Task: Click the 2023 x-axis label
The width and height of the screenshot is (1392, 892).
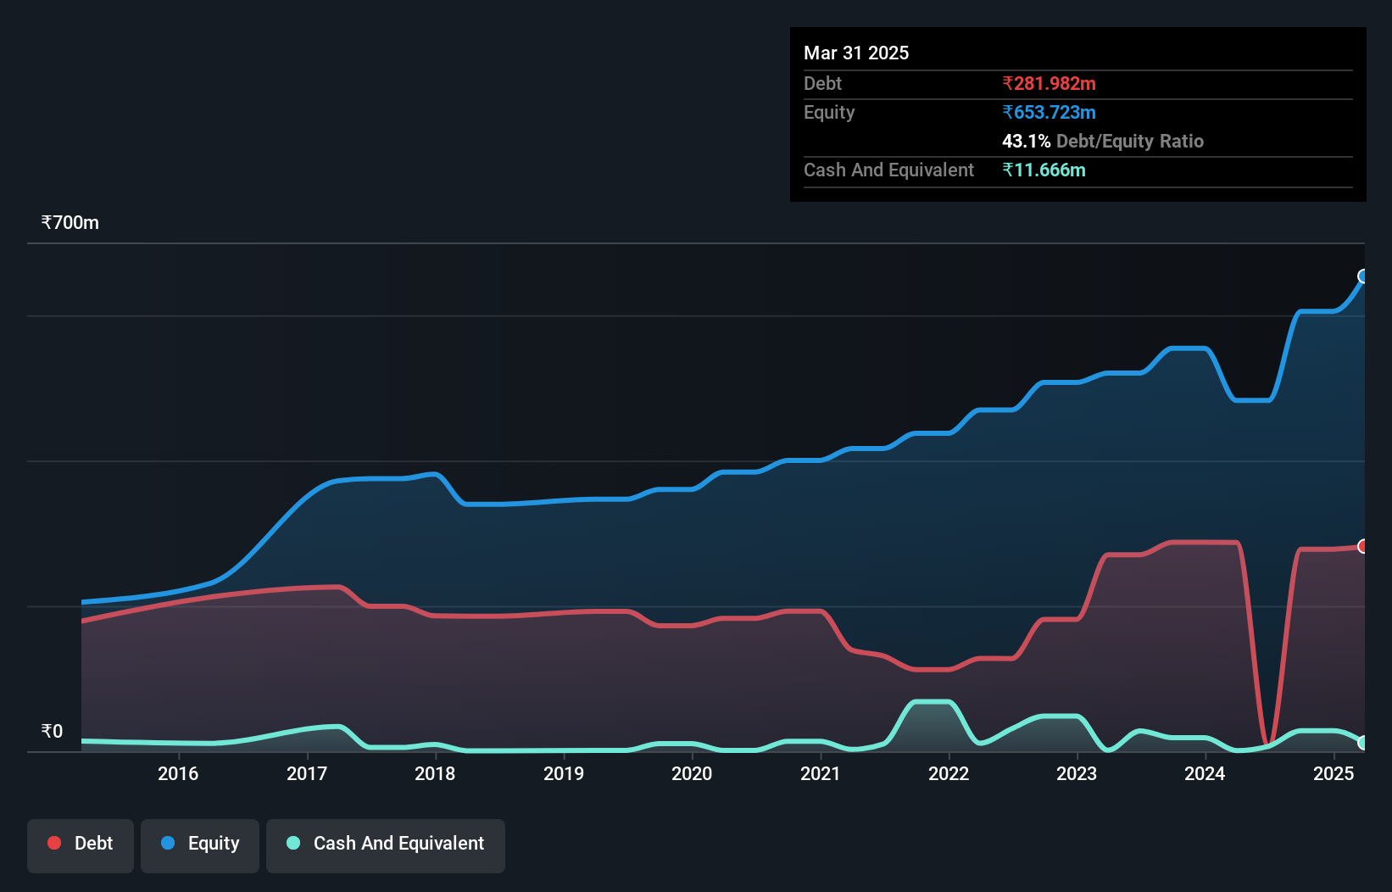Action: click(x=1077, y=773)
